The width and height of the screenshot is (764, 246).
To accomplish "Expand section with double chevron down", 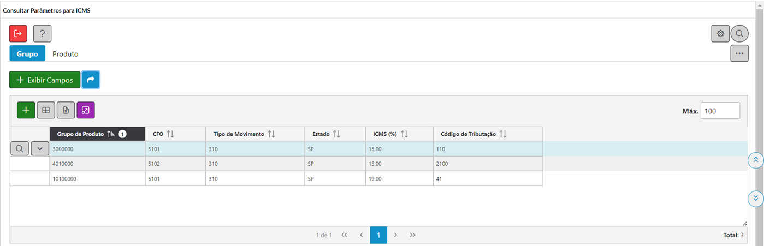I will pos(755,199).
